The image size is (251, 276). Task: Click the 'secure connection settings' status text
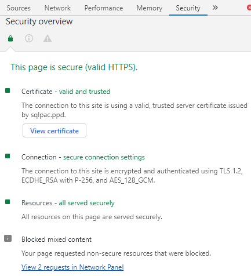pyautogui.click(x=104, y=157)
